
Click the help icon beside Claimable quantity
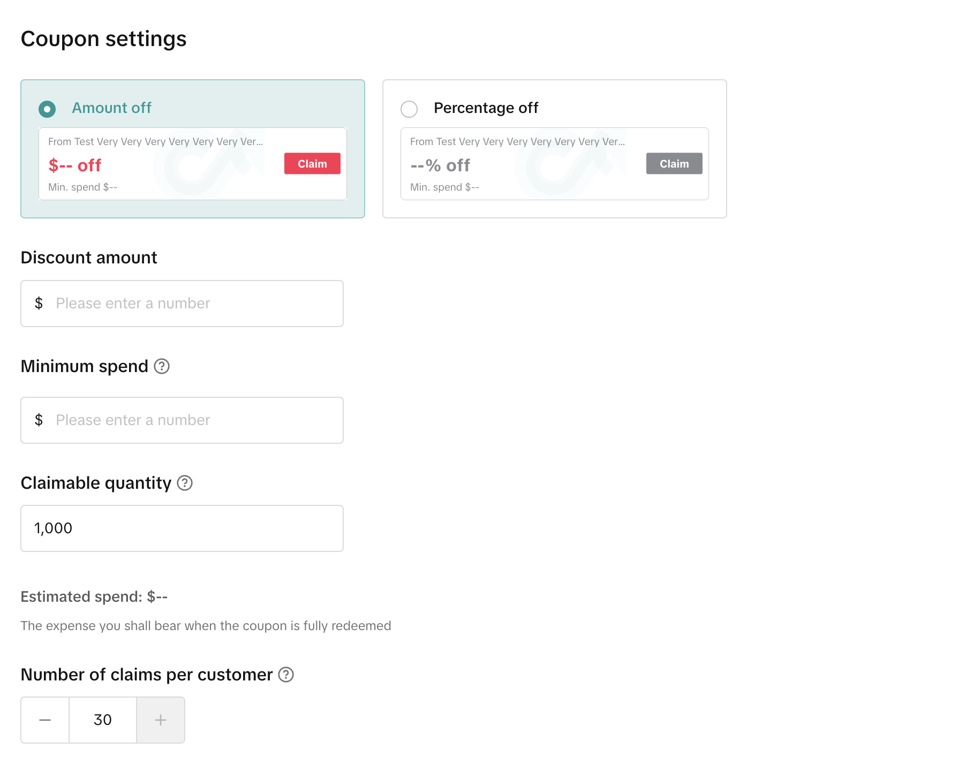point(185,483)
